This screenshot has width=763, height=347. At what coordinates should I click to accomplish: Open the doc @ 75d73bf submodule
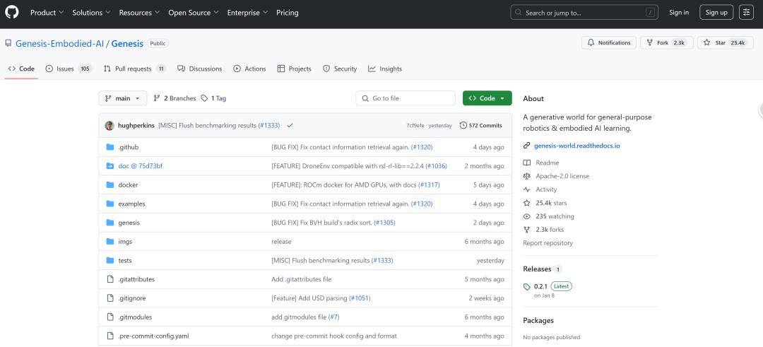click(140, 166)
